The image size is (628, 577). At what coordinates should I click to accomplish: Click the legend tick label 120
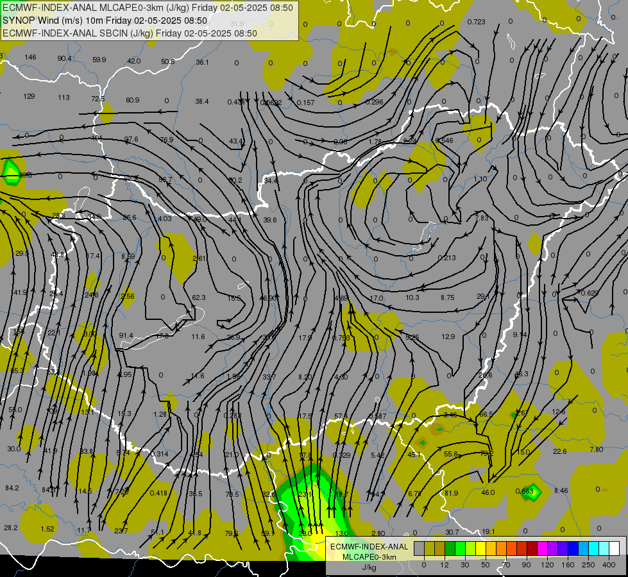click(547, 565)
